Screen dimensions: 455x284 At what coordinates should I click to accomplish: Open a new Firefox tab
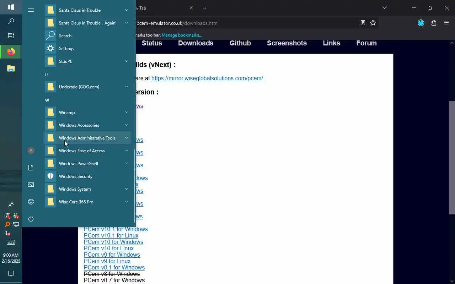205,8
